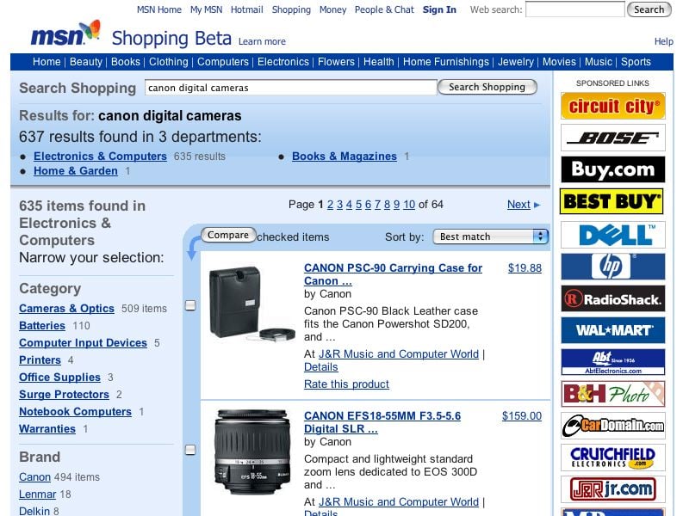Screen dimensions: 683x516
Task: Narrow by Computer Input Devices category
Action: [84, 343]
